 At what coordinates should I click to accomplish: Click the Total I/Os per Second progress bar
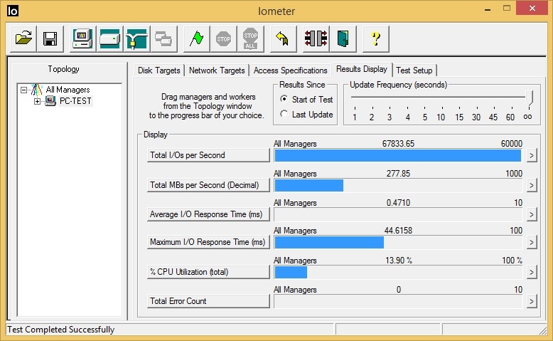[x=398, y=155]
